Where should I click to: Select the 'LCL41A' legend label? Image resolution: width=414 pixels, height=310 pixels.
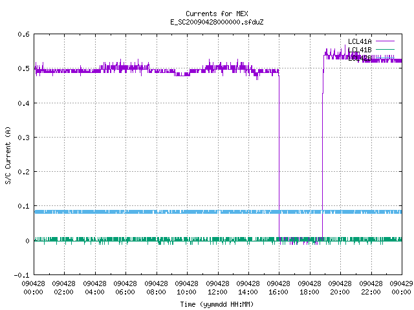tap(360, 41)
